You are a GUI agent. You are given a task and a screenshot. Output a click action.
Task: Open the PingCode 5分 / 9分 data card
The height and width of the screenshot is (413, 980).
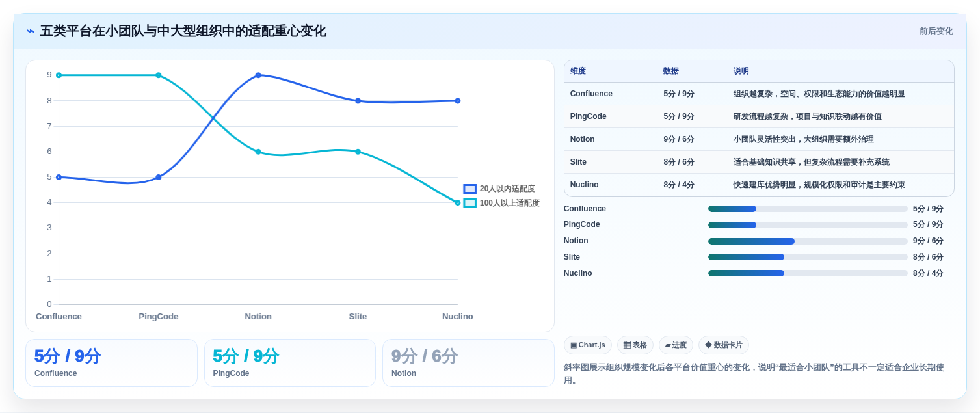click(290, 363)
